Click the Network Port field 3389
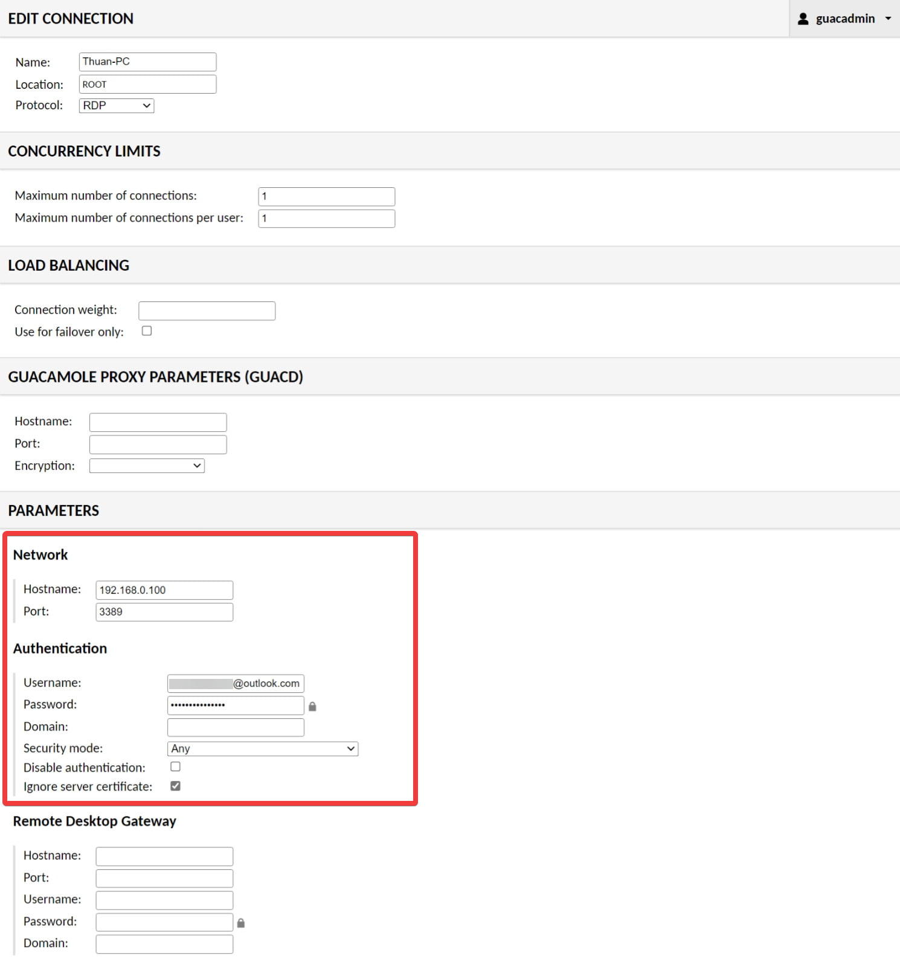The height and width of the screenshot is (967, 900). point(164,612)
